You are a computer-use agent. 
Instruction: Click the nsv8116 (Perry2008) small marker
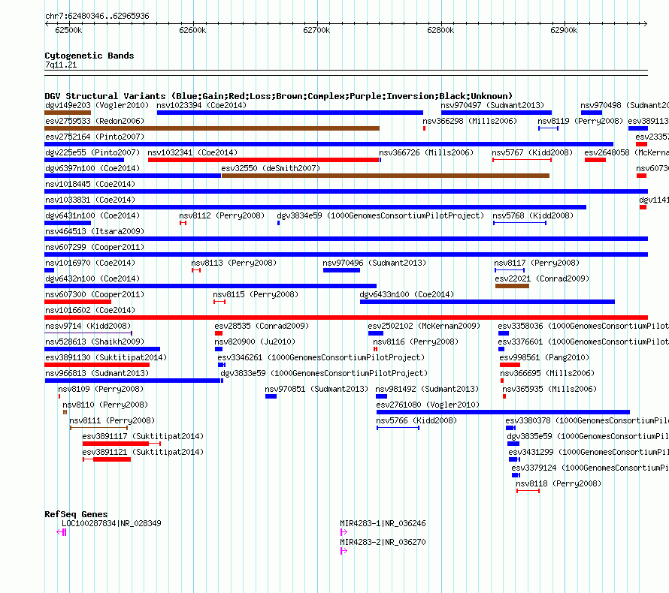375,349
